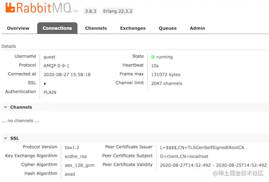Click the Frame max label

(x=131, y=74)
